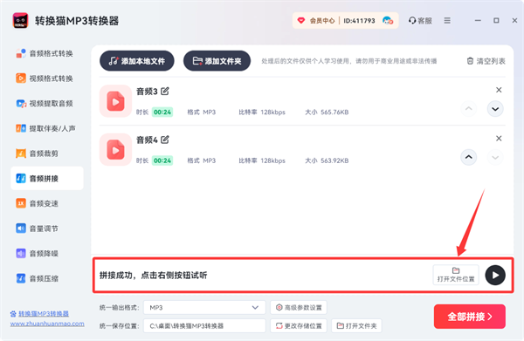Click size text 565.76KB
The height and width of the screenshot is (341, 524).
pyautogui.click(x=334, y=113)
